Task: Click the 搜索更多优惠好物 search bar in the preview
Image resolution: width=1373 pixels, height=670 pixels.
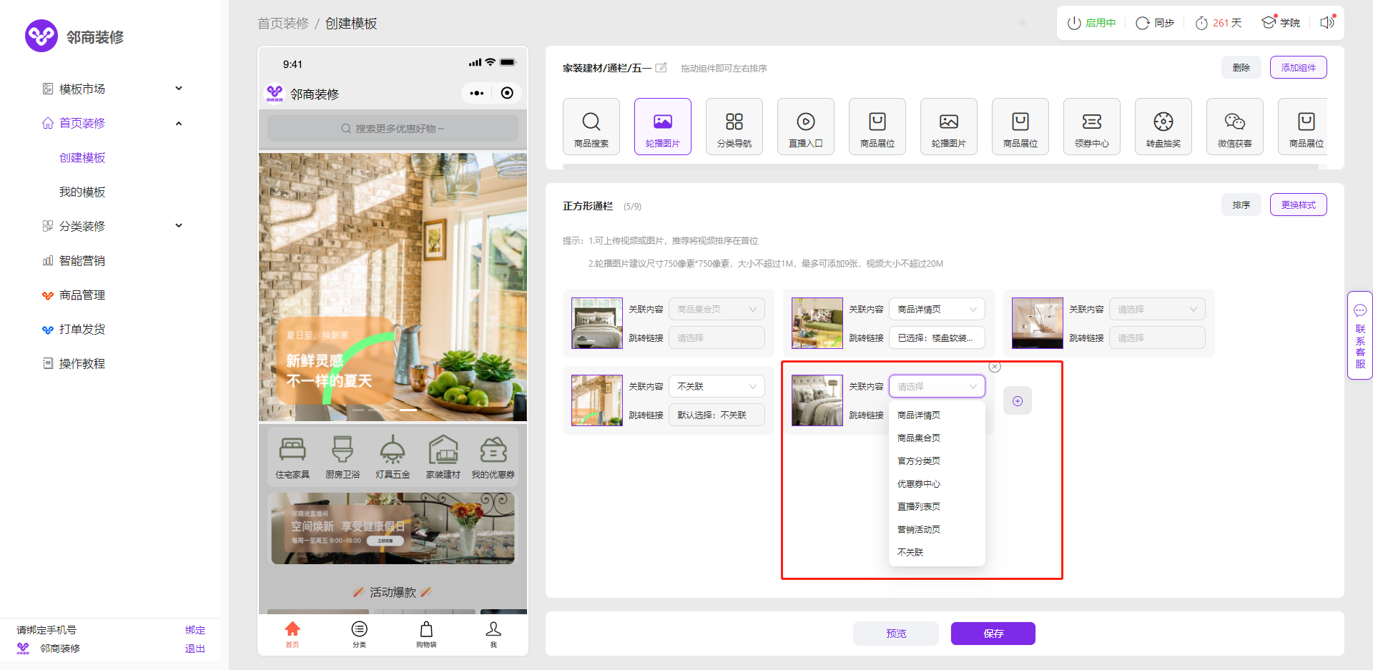Action: tap(393, 129)
